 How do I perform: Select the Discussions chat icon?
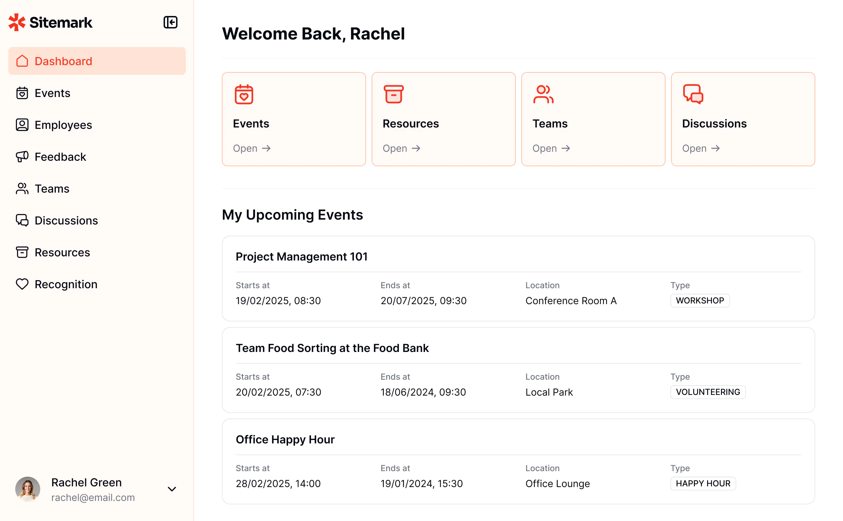[22, 220]
